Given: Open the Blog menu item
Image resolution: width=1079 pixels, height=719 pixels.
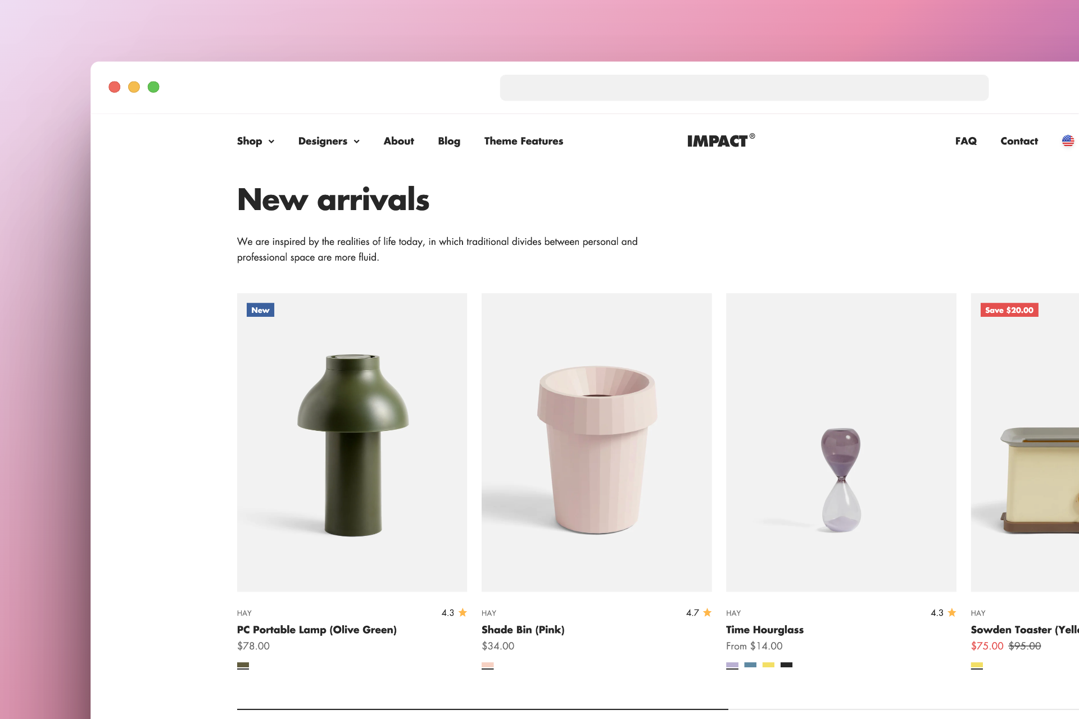Looking at the screenshot, I should tap(449, 141).
